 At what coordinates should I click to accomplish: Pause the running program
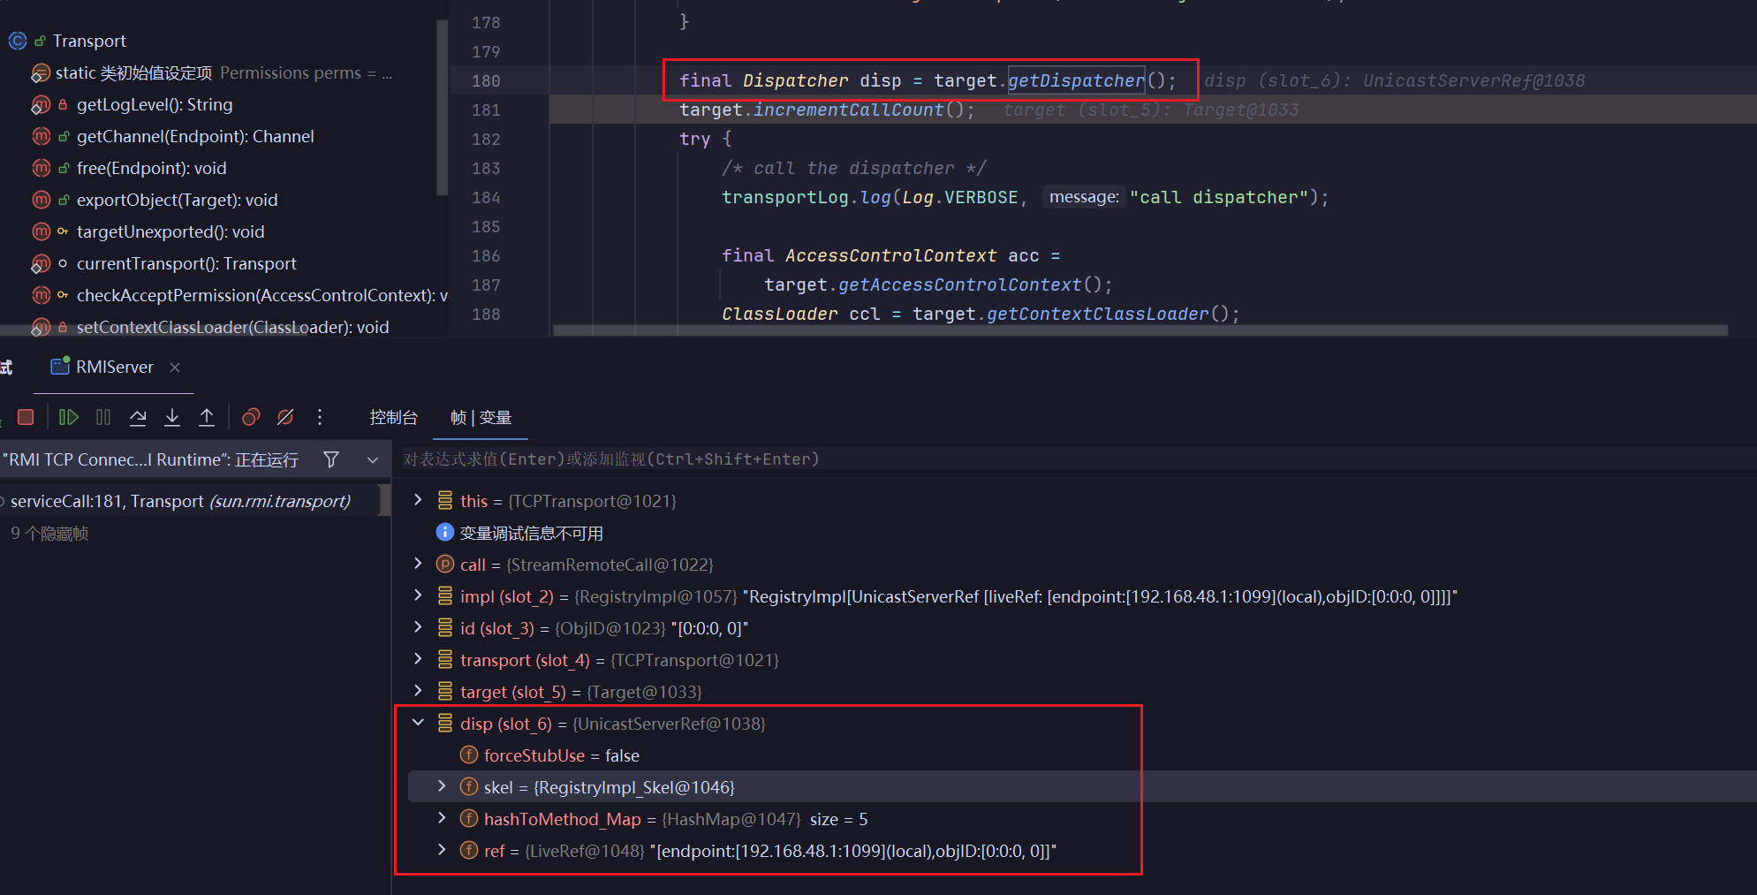(x=103, y=417)
